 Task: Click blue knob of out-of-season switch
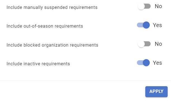[x=146, y=25]
